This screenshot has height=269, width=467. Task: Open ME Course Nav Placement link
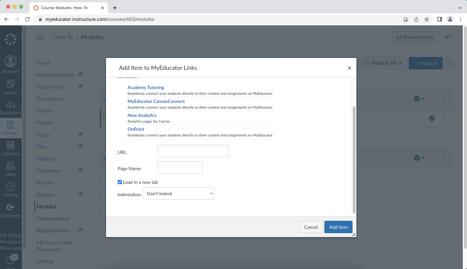pyautogui.click(x=54, y=246)
